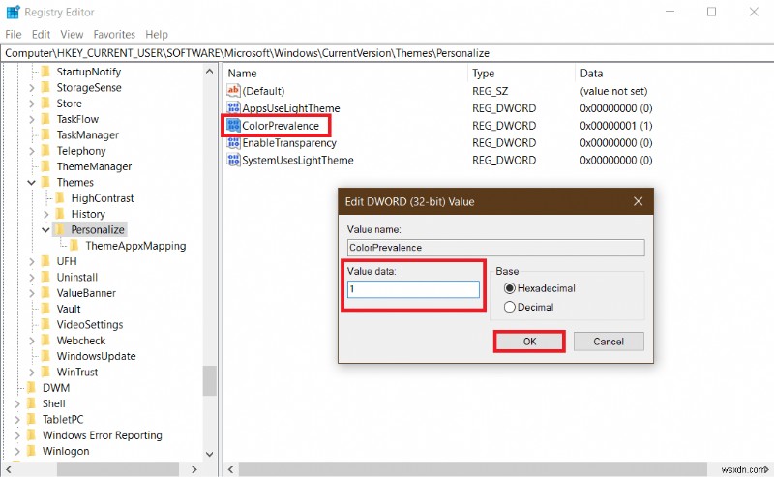Click the Themes folder icon
The width and height of the screenshot is (774, 477).
[45, 182]
